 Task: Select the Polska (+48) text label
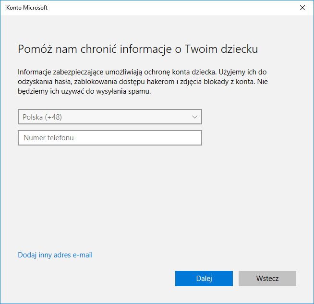point(42,117)
